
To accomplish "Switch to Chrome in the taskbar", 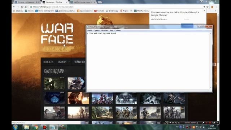I will point(36,127).
